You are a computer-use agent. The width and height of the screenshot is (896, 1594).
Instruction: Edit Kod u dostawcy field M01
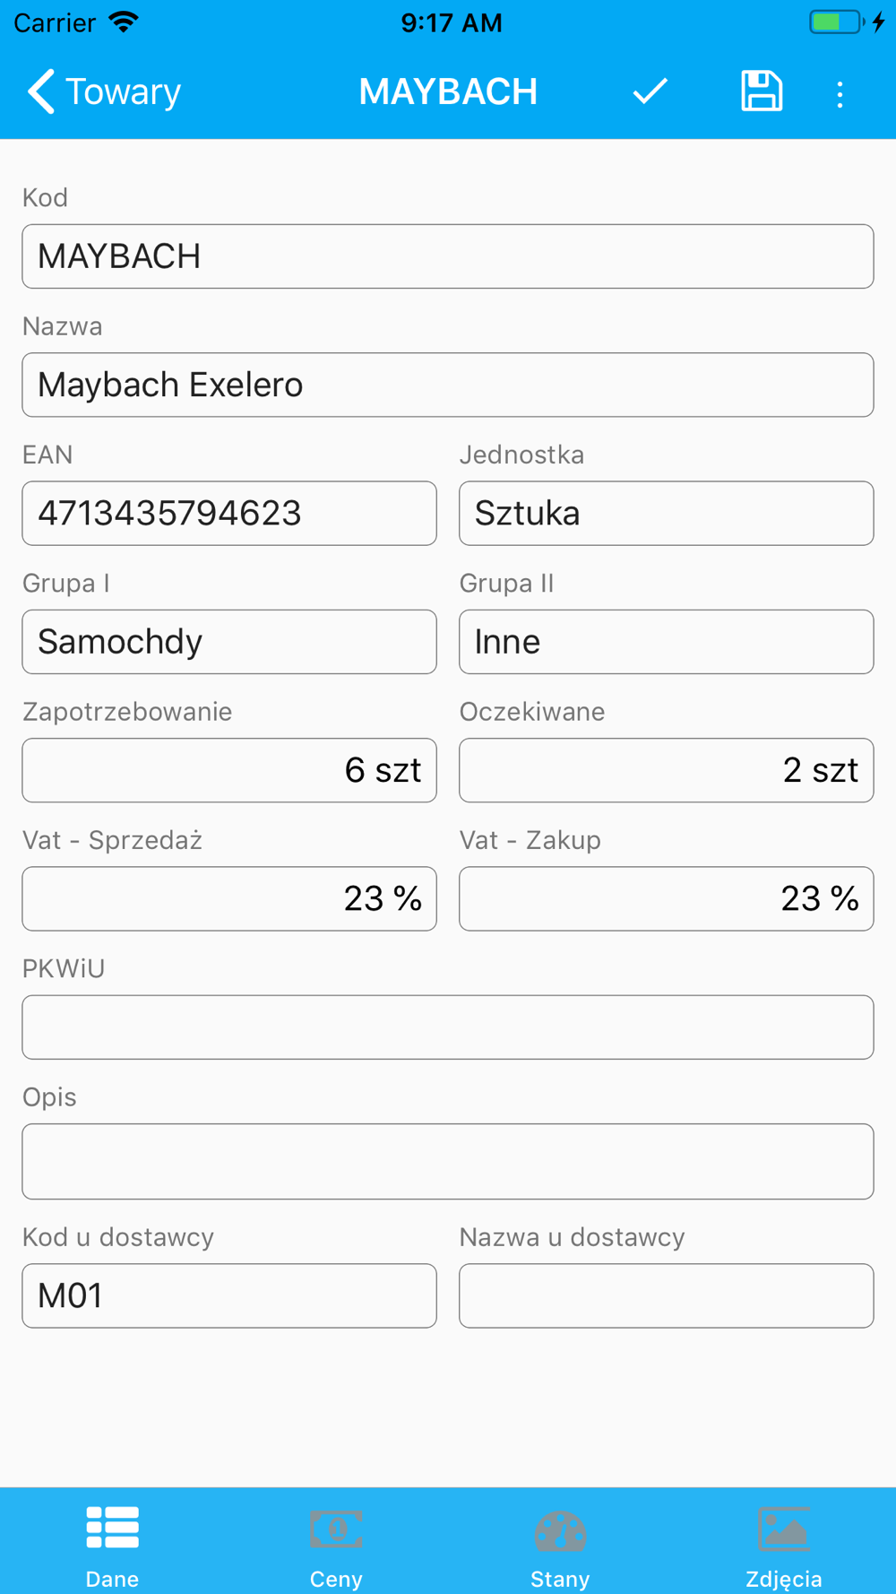click(x=229, y=1295)
